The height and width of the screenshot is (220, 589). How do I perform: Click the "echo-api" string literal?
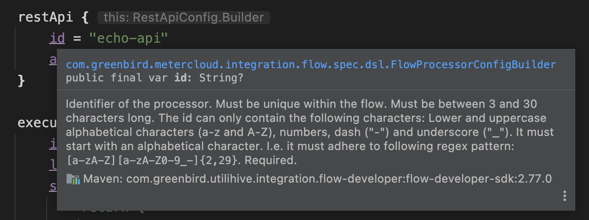click(128, 38)
